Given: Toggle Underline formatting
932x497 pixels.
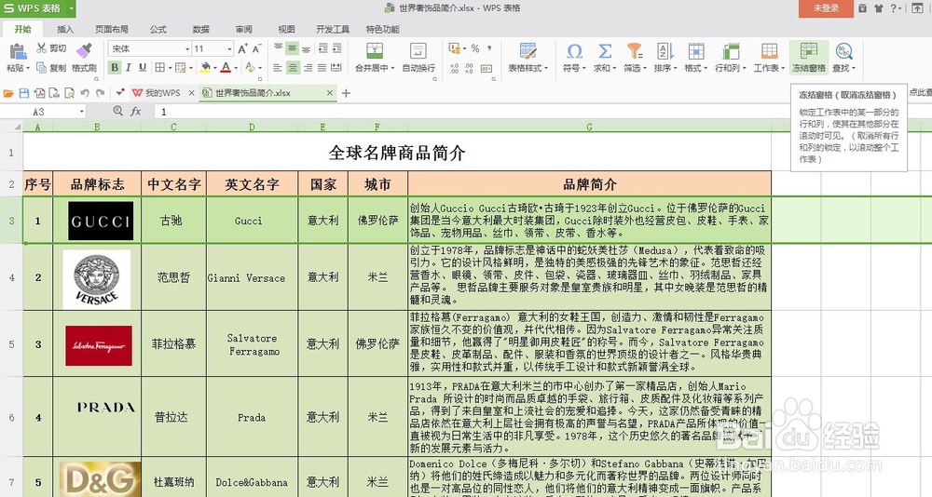Looking at the screenshot, I should tap(143, 68).
